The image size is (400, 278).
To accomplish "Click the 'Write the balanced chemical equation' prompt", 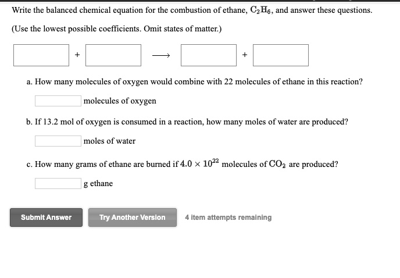I will click(x=192, y=10).
